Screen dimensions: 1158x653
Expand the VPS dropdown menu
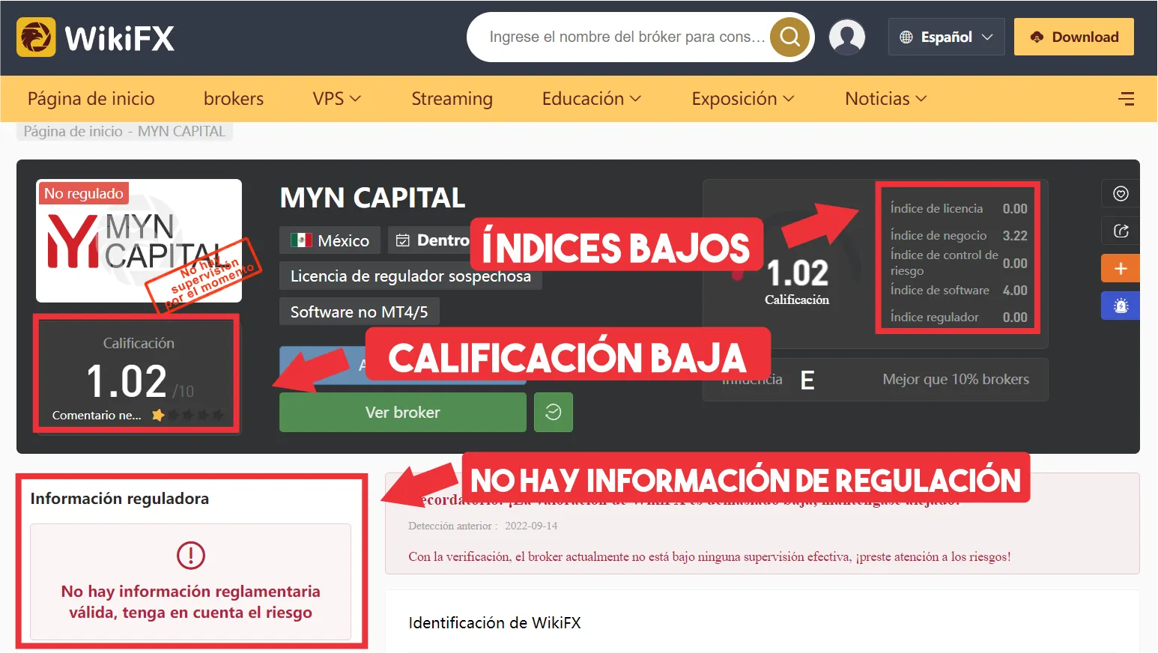pyautogui.click(x=337, y=99)
